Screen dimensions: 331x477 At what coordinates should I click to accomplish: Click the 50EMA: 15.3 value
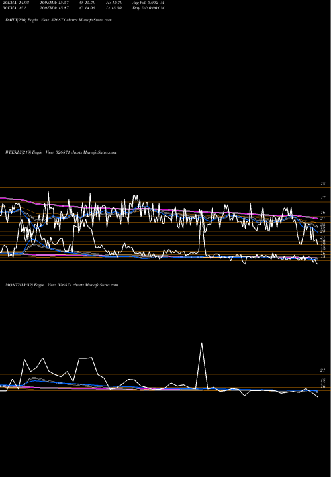coord(15,8)
